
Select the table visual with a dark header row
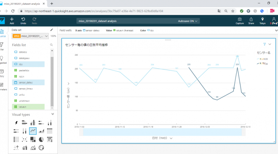(x=49, y=131)
